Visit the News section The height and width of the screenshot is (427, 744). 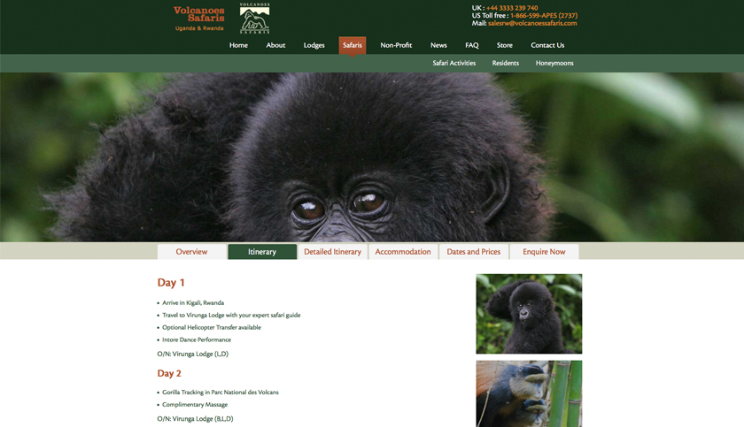[x=438, y=45]
